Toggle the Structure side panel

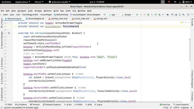(x=2, y=63)
